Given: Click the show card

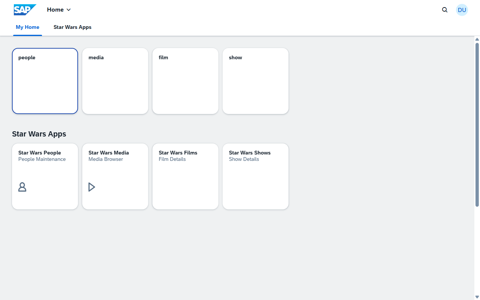Looking at the screenshot, I should point(255,81).
